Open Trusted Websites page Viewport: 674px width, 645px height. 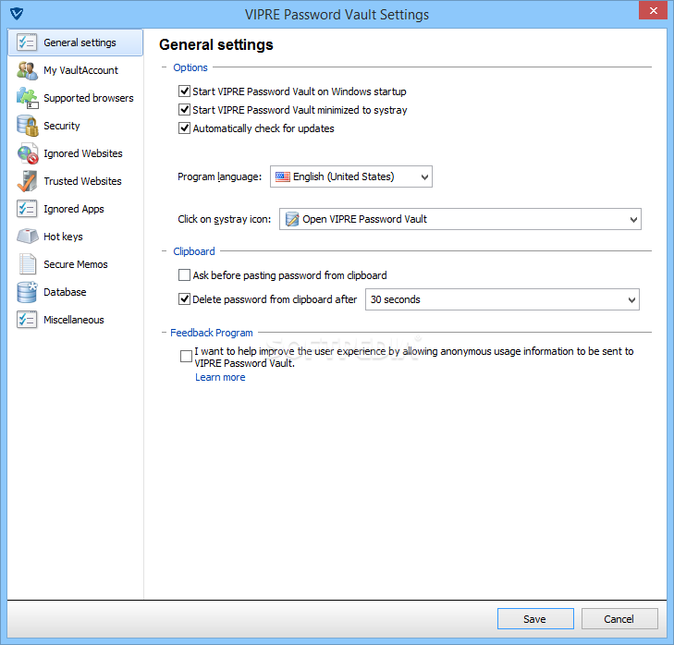(82, 181)
